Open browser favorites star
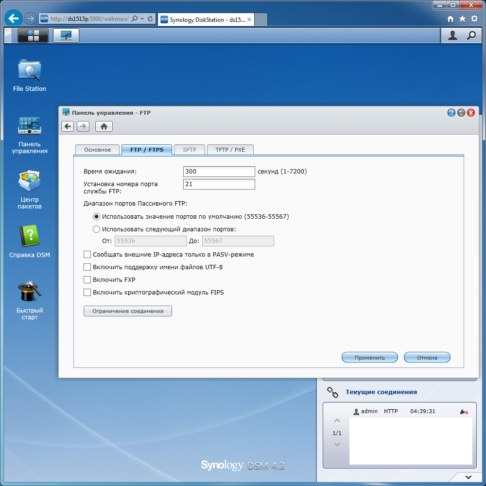Screen dimensions: 486x486 pyautogui.click(x=462, y=19)
